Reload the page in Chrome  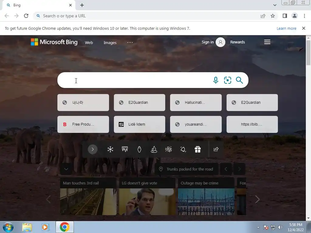pyautogui.click(x=26, y=16)
